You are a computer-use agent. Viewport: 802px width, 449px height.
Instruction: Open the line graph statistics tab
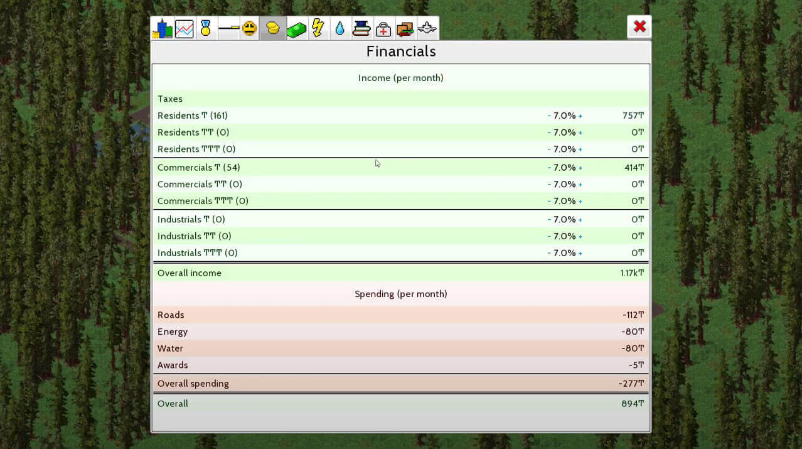(184, 29)
